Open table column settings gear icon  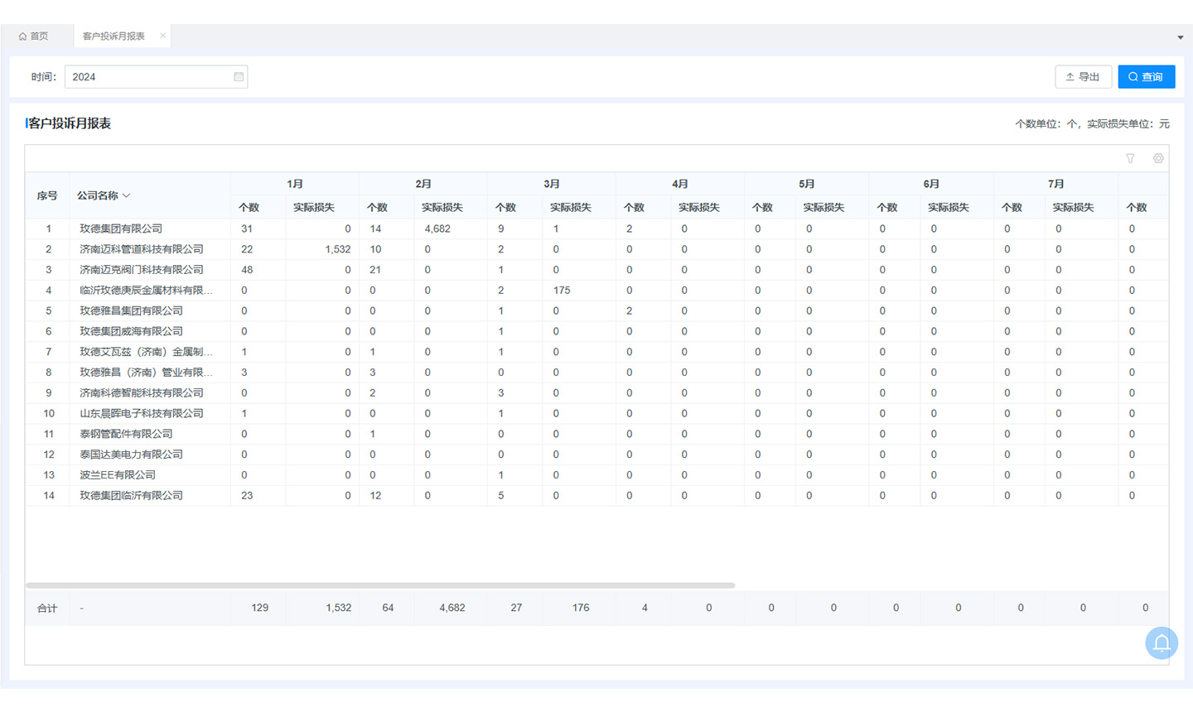pos(1158,158)
